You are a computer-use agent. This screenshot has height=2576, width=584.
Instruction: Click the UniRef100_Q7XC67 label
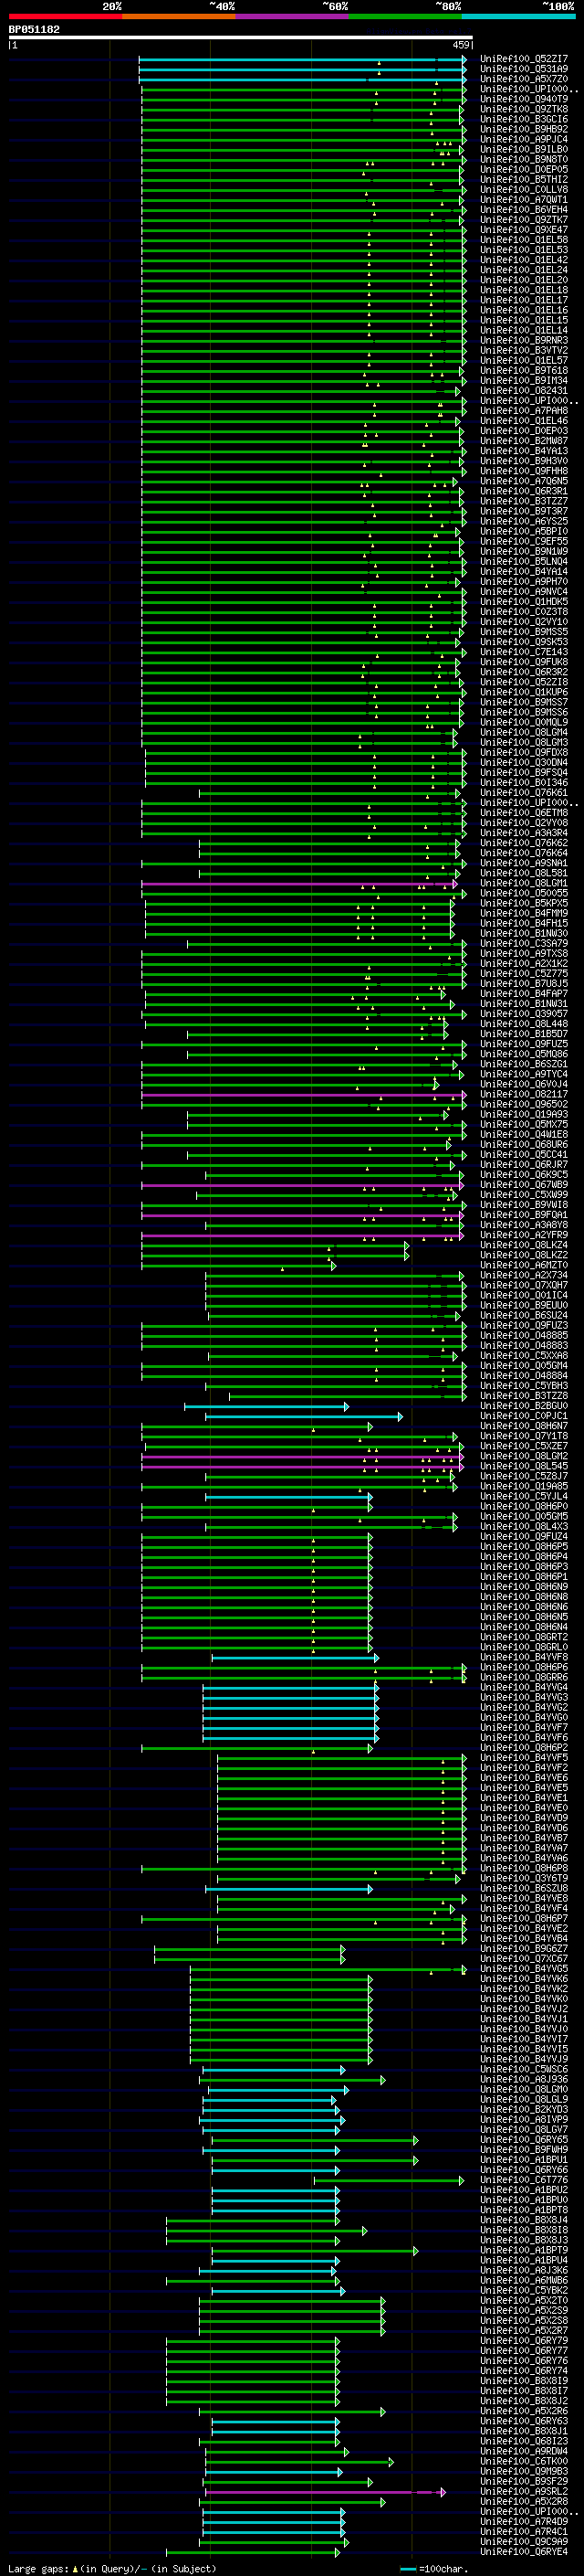coord(524,1958)
